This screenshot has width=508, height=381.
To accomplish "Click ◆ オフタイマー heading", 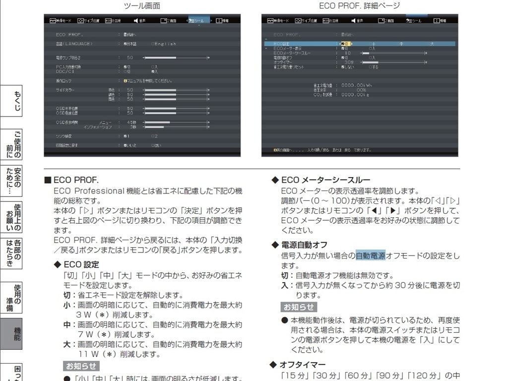I will [x=298, y=365].
